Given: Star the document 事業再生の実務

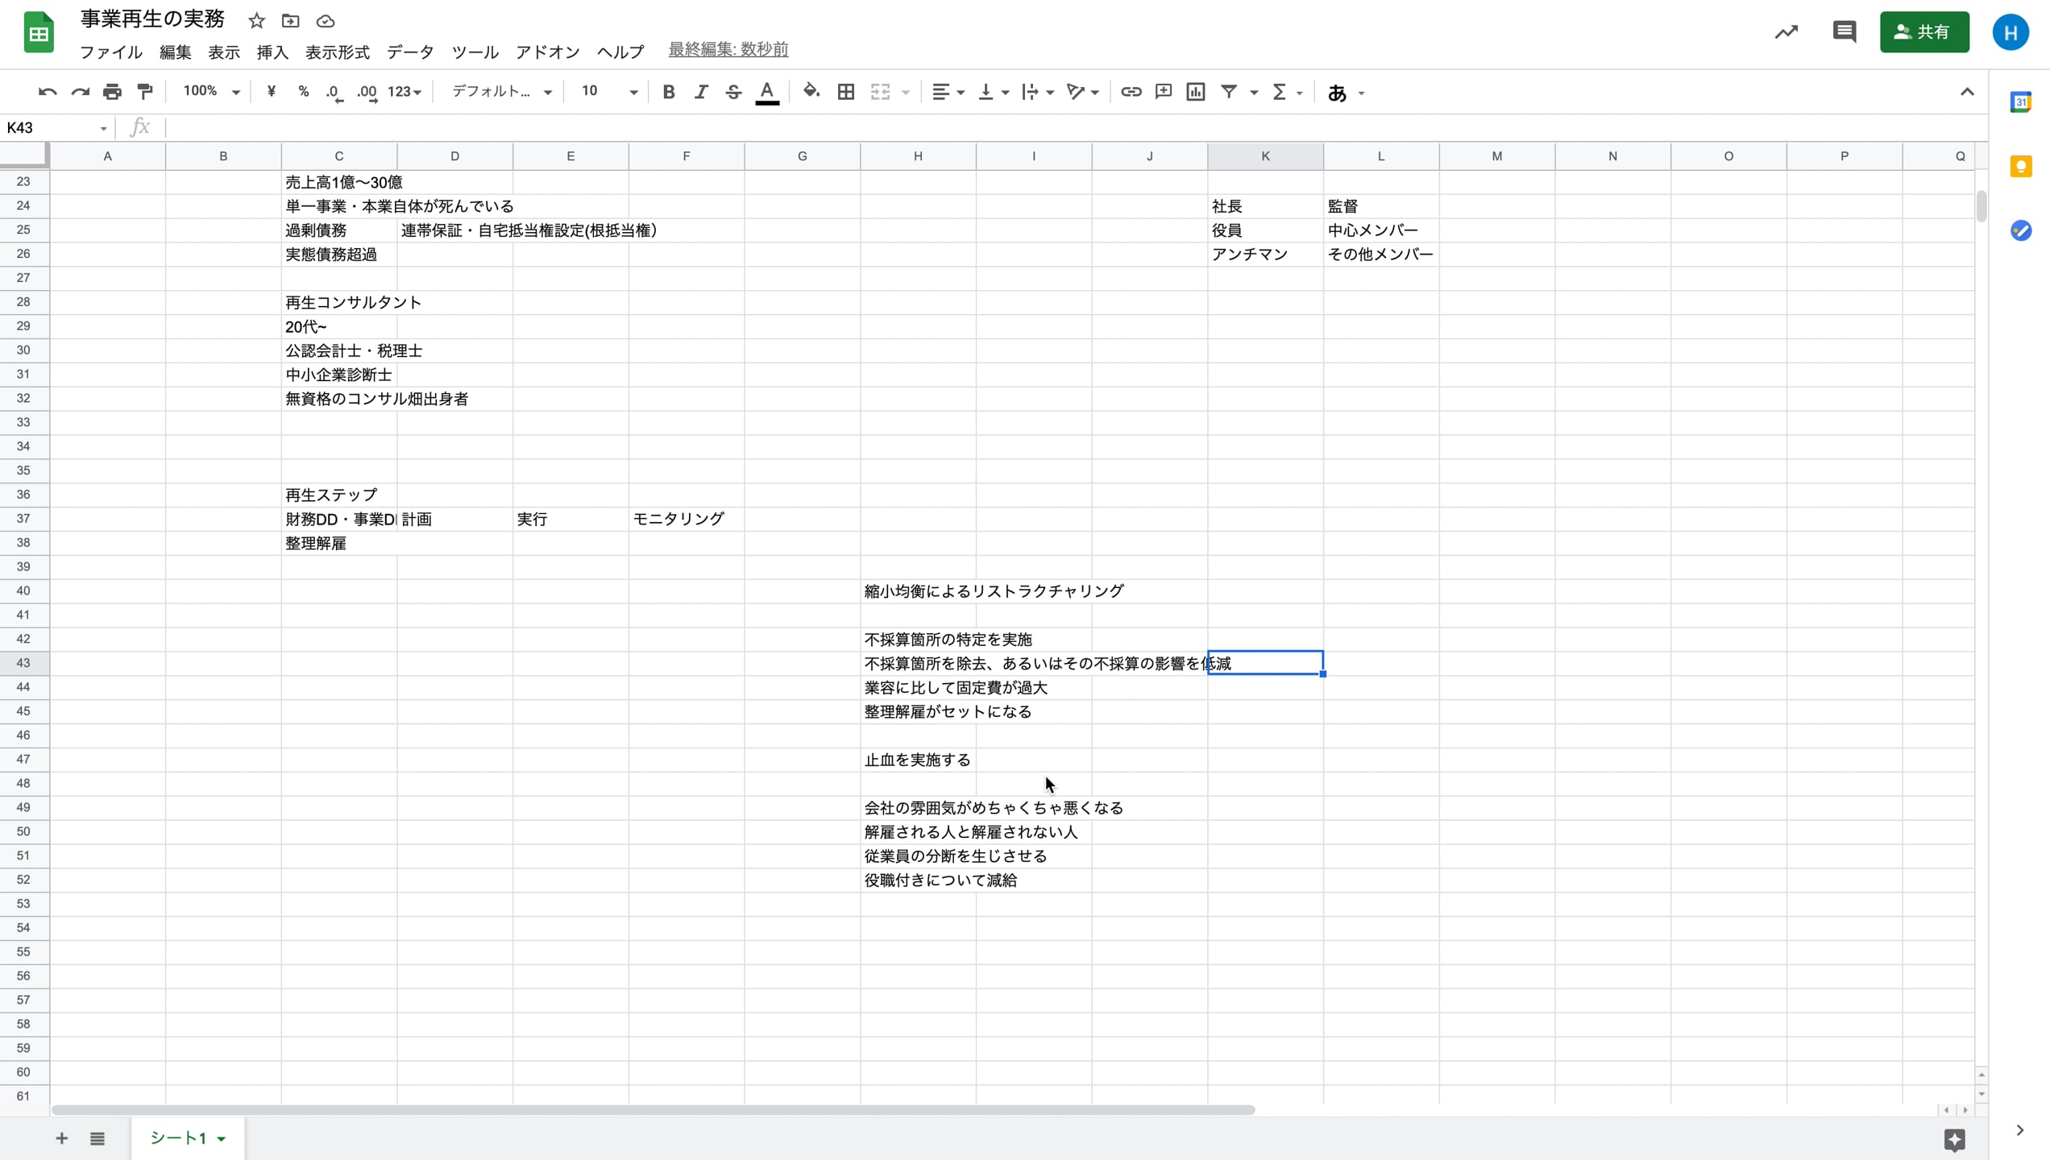Looking at the screenshot, I should 256,21.
